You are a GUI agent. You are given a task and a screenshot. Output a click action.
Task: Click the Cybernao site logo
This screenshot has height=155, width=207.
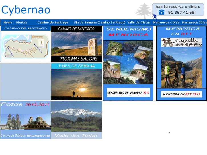coord(26,10)
